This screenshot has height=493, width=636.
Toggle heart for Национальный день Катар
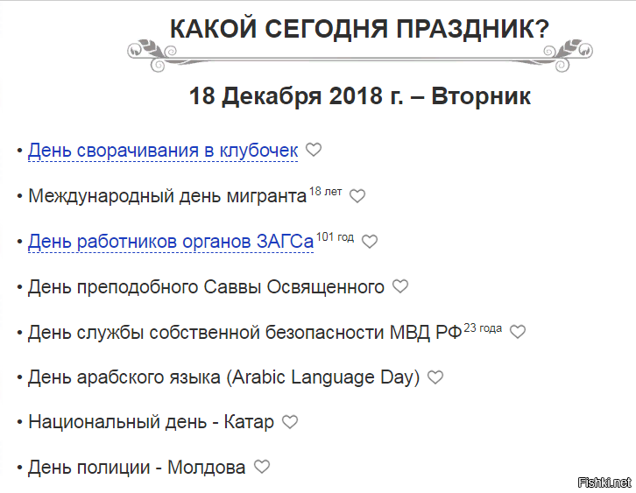click(x=290, y=422)
